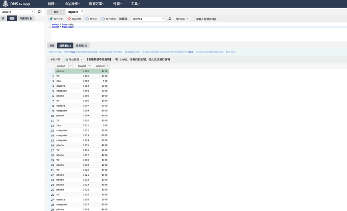Open the 工具 menu

[135, 4]
